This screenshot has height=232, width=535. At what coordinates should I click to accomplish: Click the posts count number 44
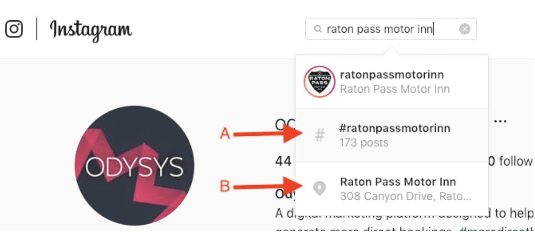pos(283,161)
